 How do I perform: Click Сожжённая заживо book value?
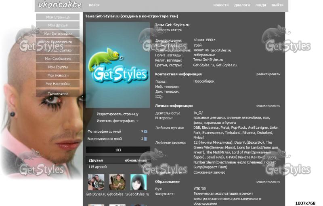[209, 172]
